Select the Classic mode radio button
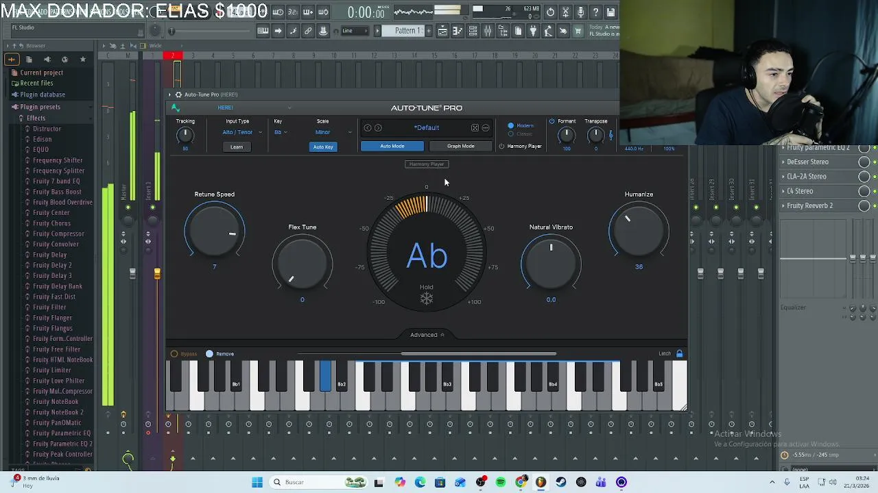 [510, 134]
